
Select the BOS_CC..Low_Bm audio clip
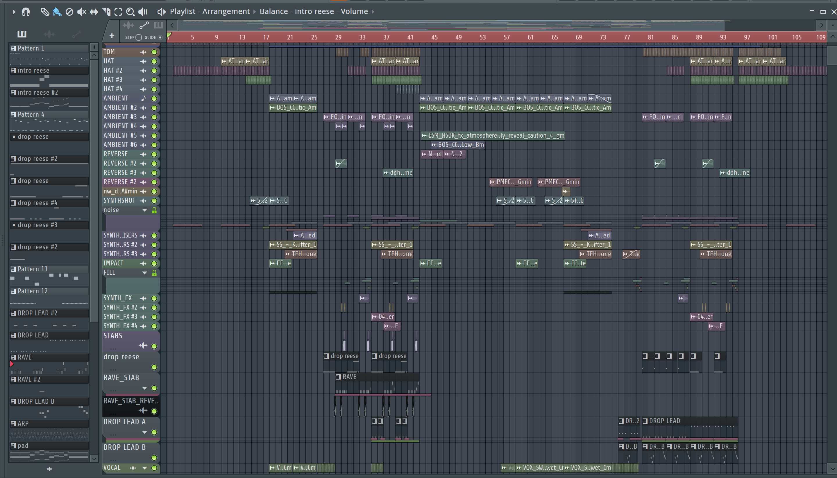point(458,145)
